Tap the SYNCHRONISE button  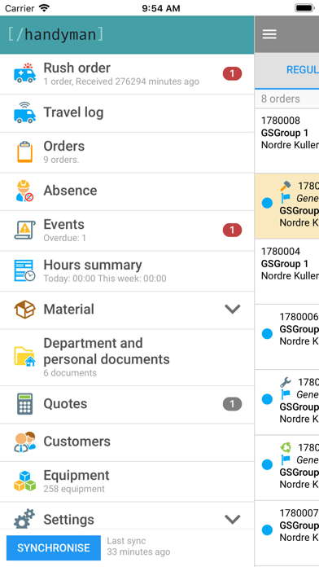pyautogui.click(x=54, y=547)
